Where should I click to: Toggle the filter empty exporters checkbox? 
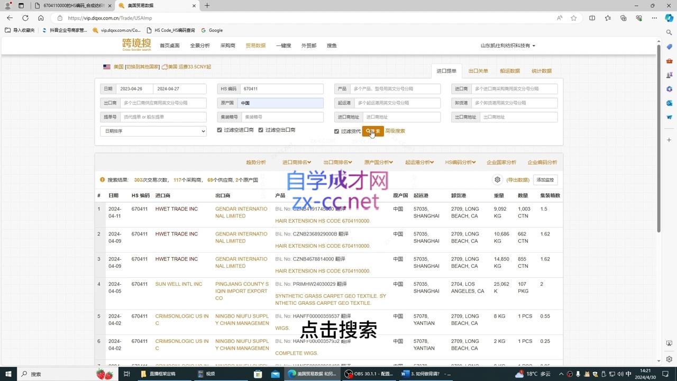(261, 130)
